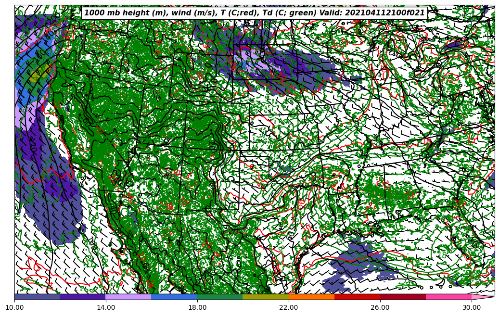Screen dimensions: 499x316
Task: Click the 14.00 colorbar tick label
Action: [106, 307]
